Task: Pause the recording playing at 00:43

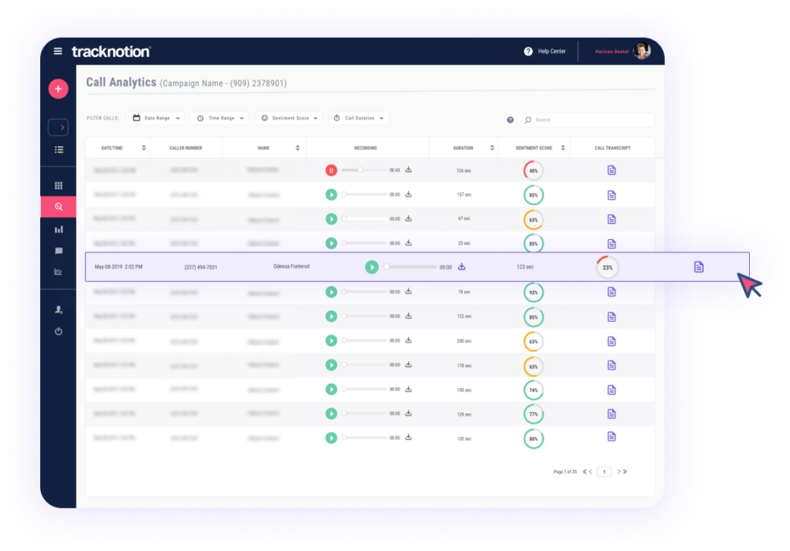Action: tap(331, 171)
